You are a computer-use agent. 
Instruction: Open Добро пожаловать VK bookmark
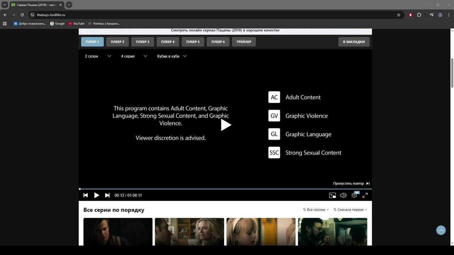click(30, 24)
